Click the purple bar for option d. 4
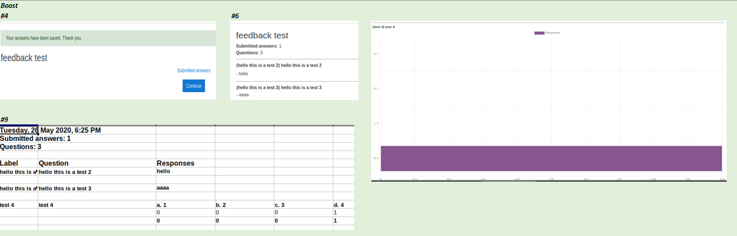737x236 pixels. [551, 159]
